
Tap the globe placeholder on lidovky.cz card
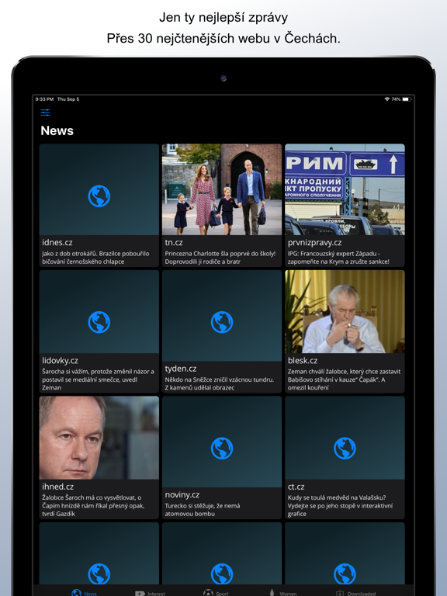[x=99, y=322]
